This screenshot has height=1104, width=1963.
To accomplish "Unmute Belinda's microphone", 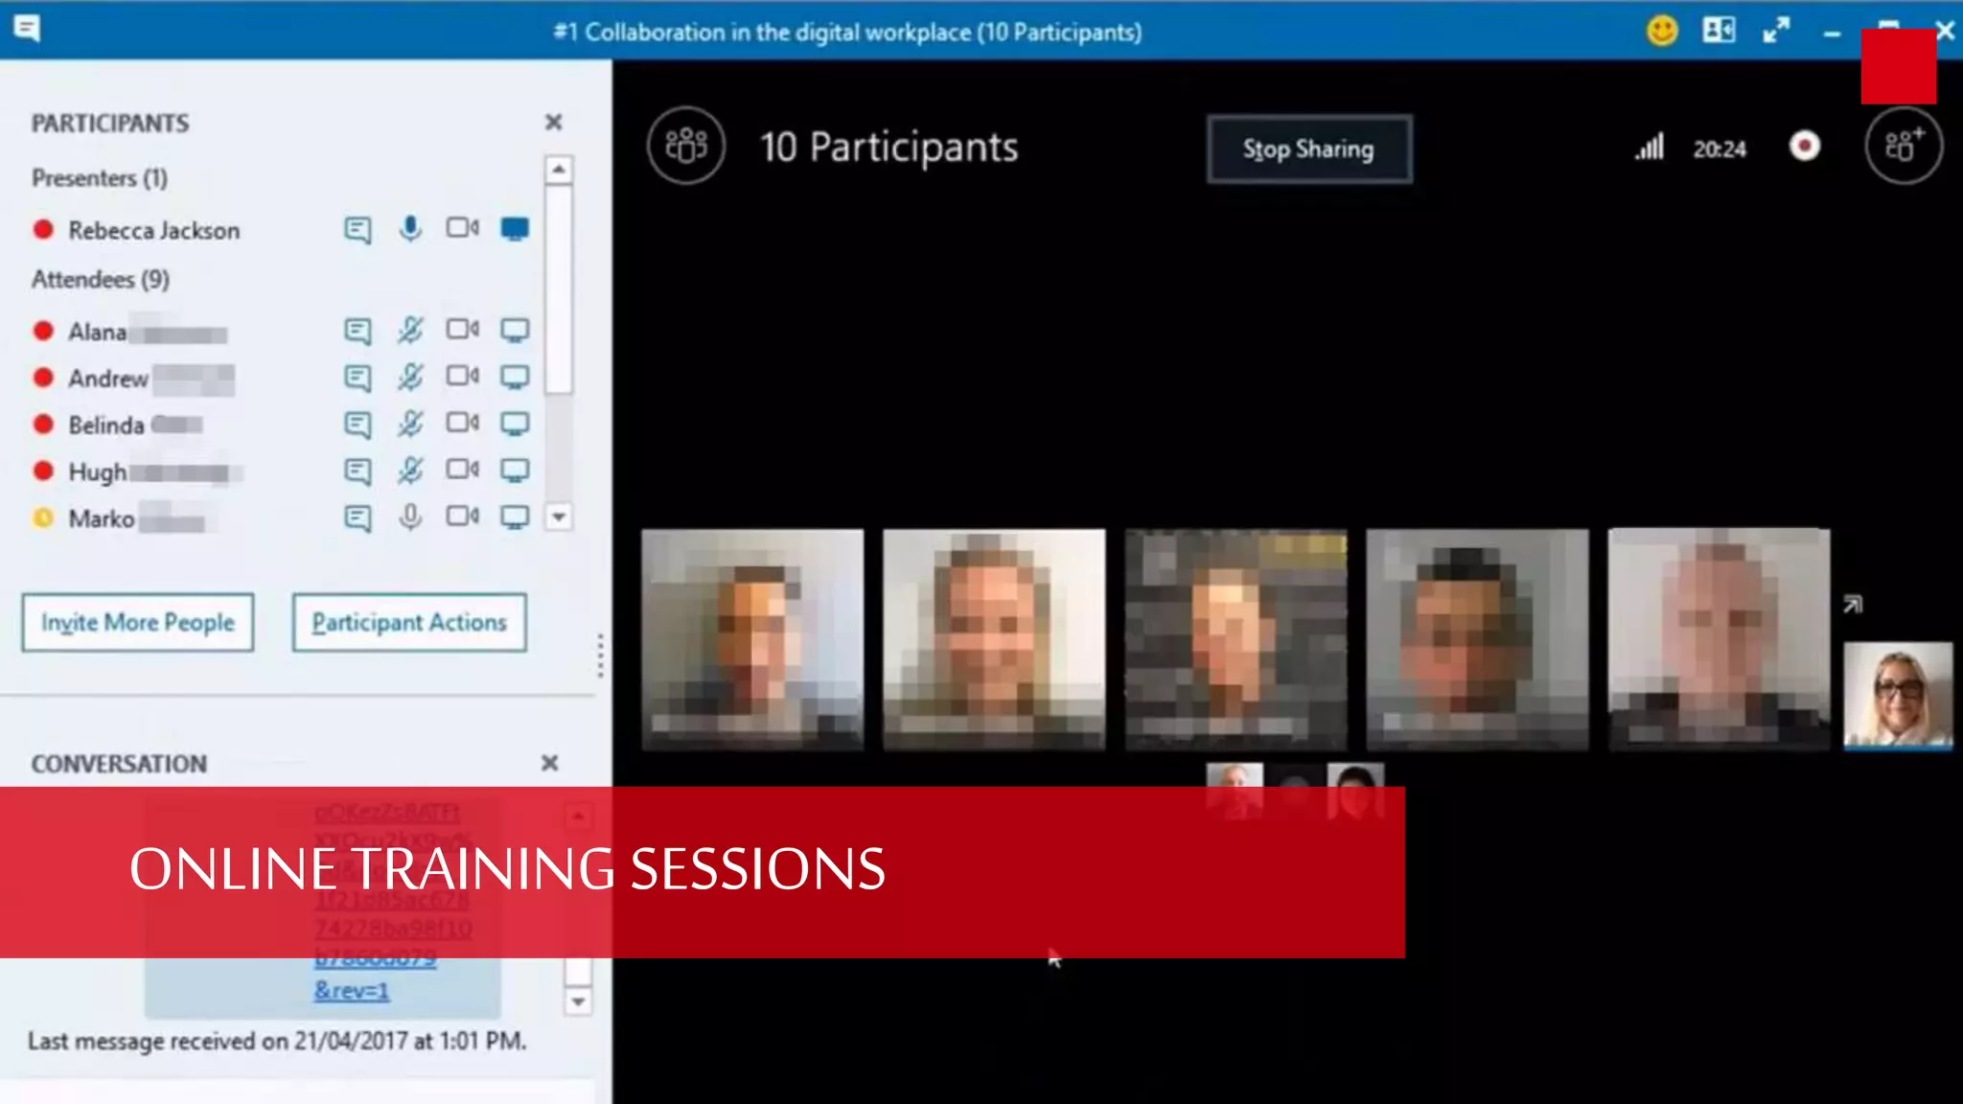I will point(410,424).
